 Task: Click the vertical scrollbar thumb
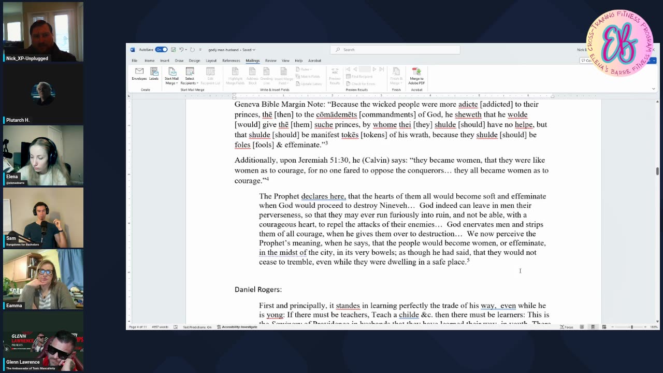pos(657,171)
